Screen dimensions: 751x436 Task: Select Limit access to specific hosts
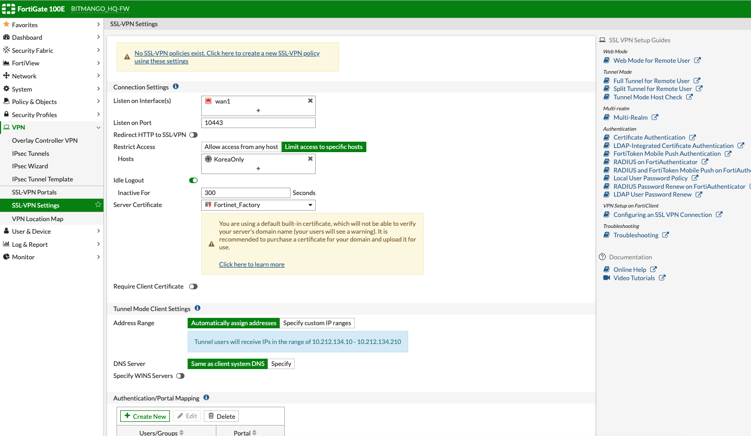(x=324, y=147)
